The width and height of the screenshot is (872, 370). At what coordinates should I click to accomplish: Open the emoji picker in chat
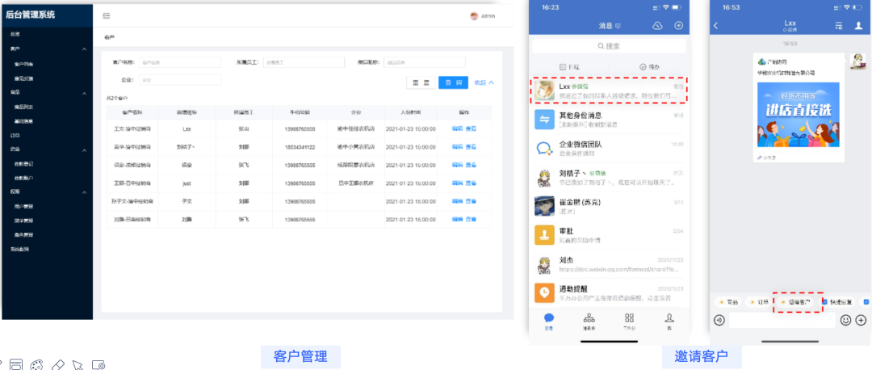point(845,320)
